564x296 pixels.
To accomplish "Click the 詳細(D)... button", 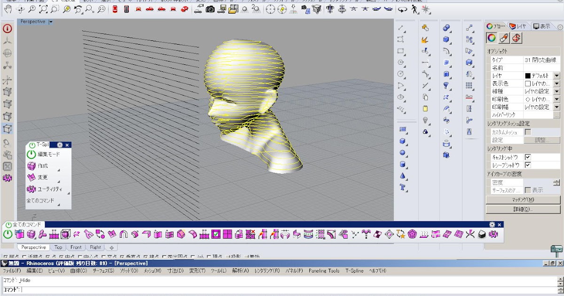I will (523, 209).
